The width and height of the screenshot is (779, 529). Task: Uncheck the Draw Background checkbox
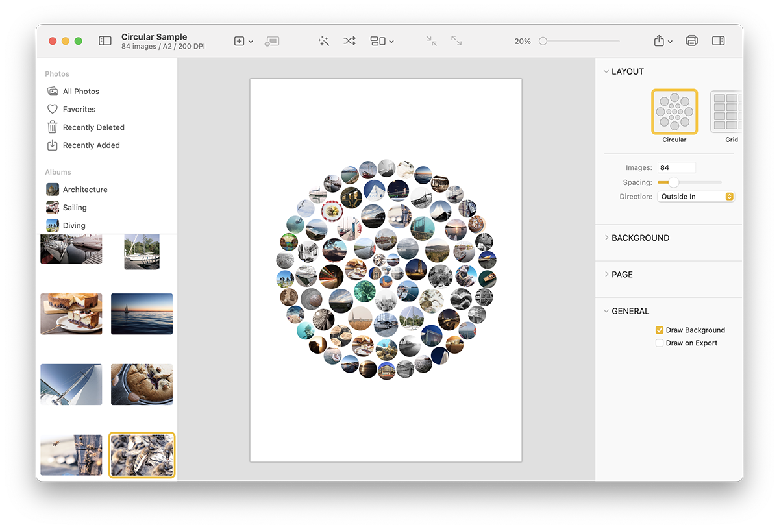pyautogui.click(x=660, y=330)
